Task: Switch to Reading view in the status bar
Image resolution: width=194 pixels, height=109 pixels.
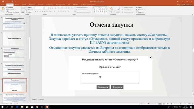Action: point(168,104)
